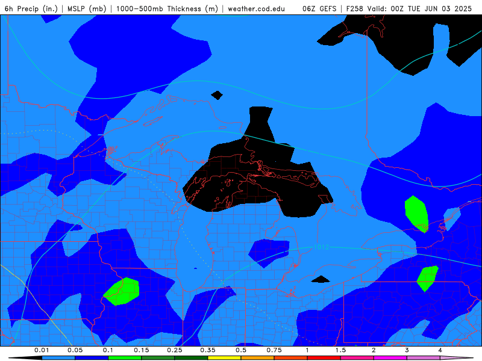Screen dimensions: 482x361
Task: Click the '0.5' legend value
Action: 241,350
